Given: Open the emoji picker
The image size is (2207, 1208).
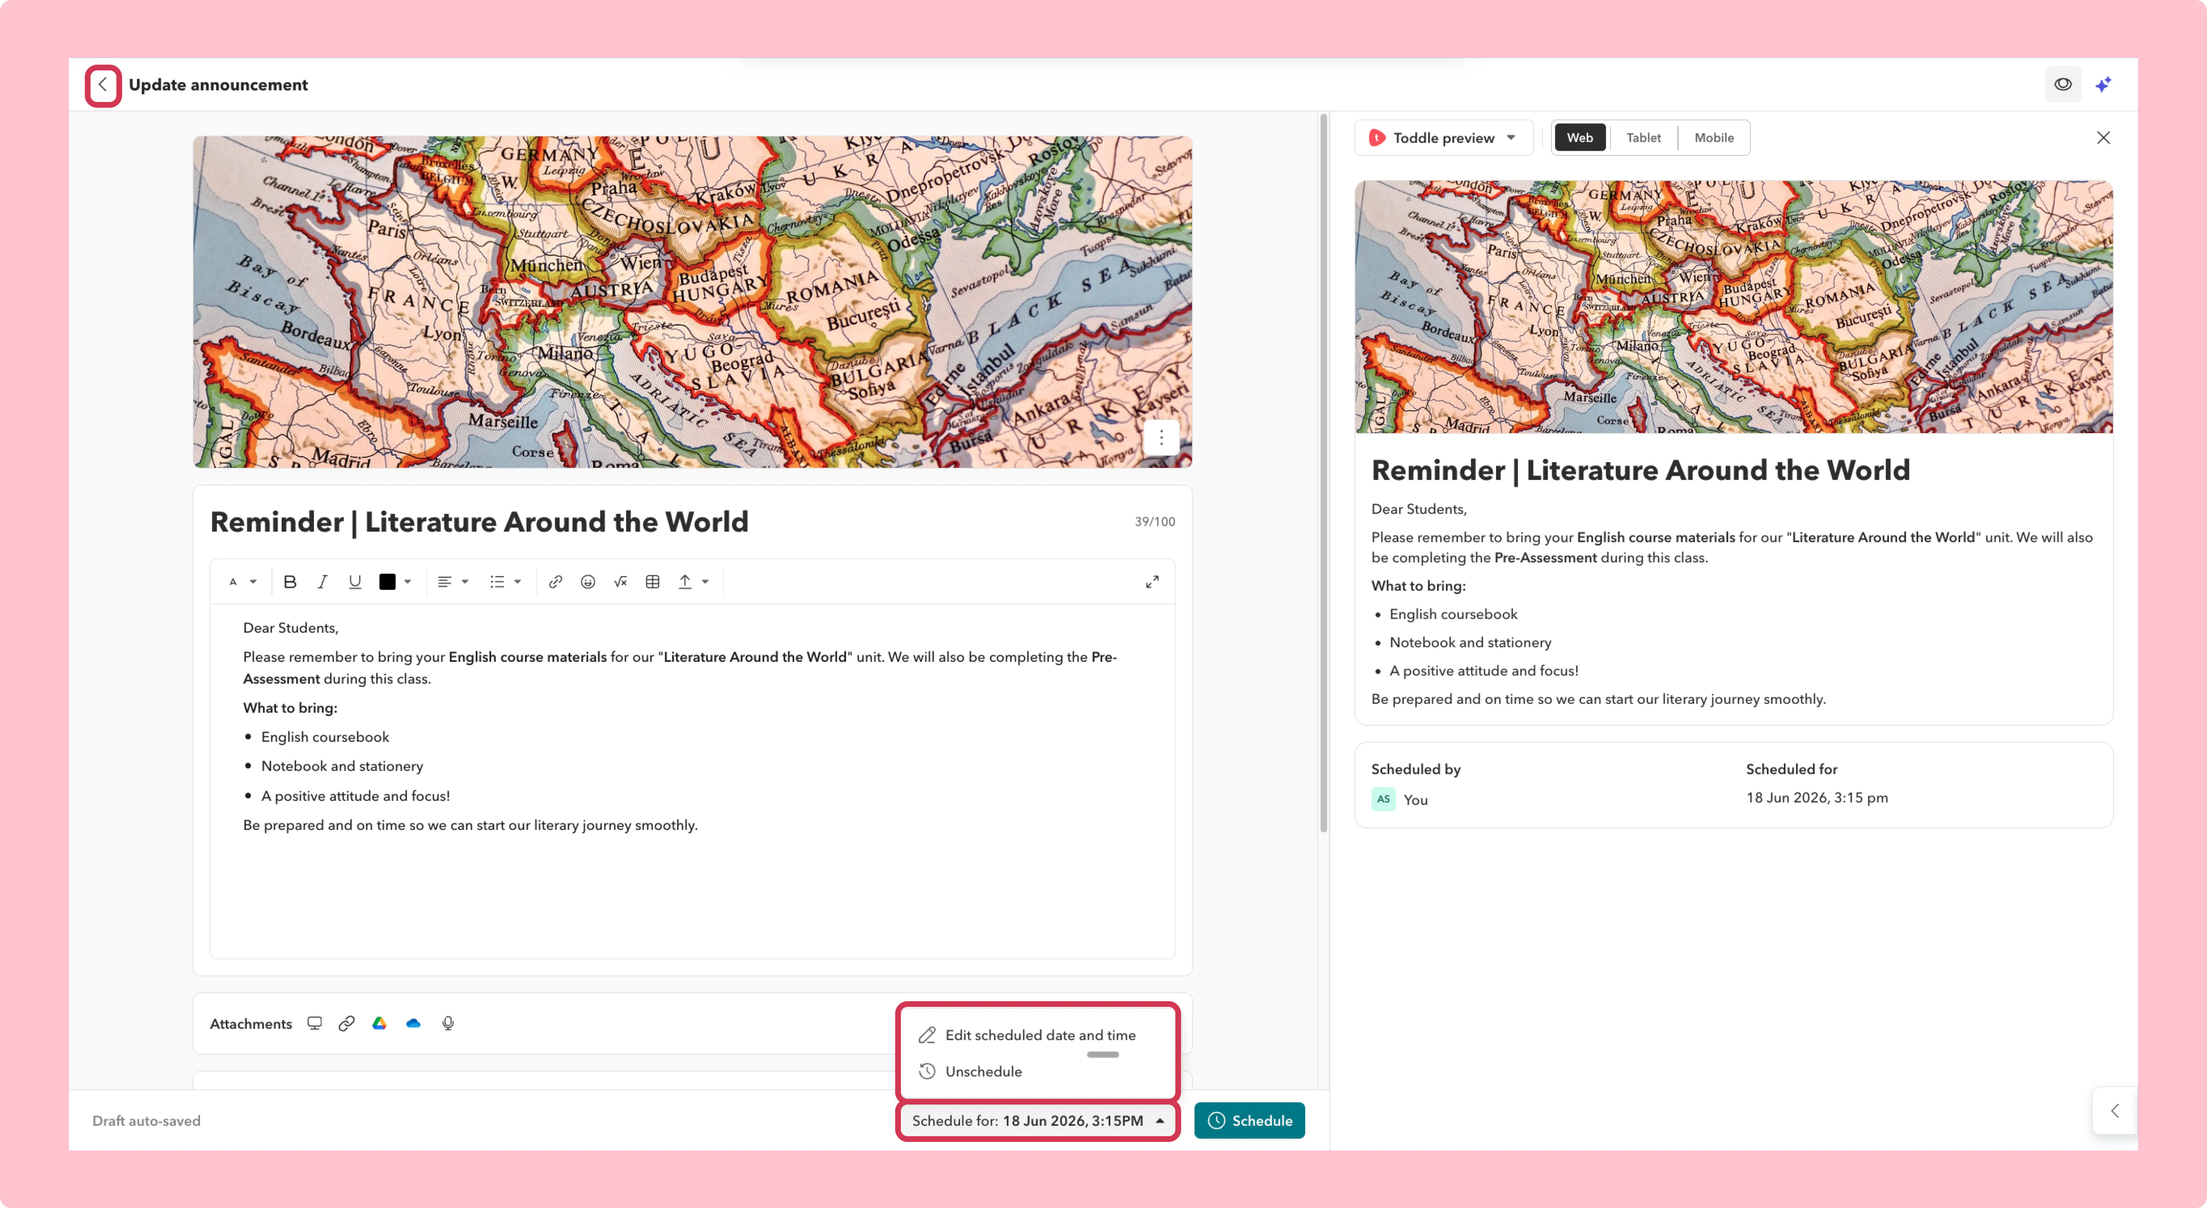Looking at the screenshot, I should (588, 582).
